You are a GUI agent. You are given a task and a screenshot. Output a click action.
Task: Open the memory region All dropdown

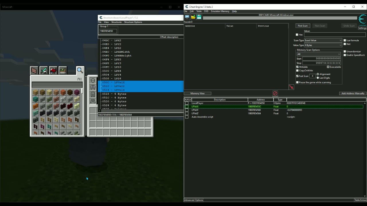pos(319,54)
